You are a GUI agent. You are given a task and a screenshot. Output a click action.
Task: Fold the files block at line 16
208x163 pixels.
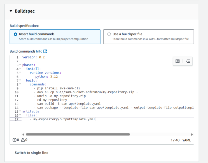tap(20, 115)
